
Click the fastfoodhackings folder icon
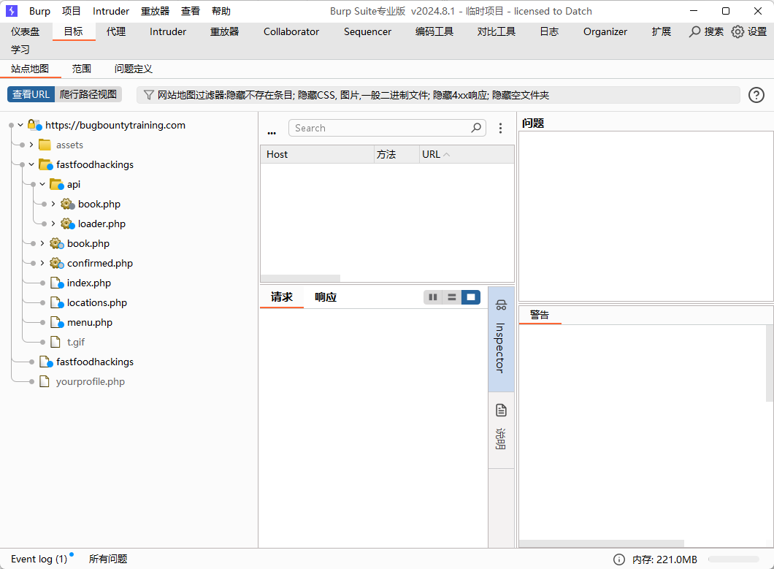tap(45, 164)
